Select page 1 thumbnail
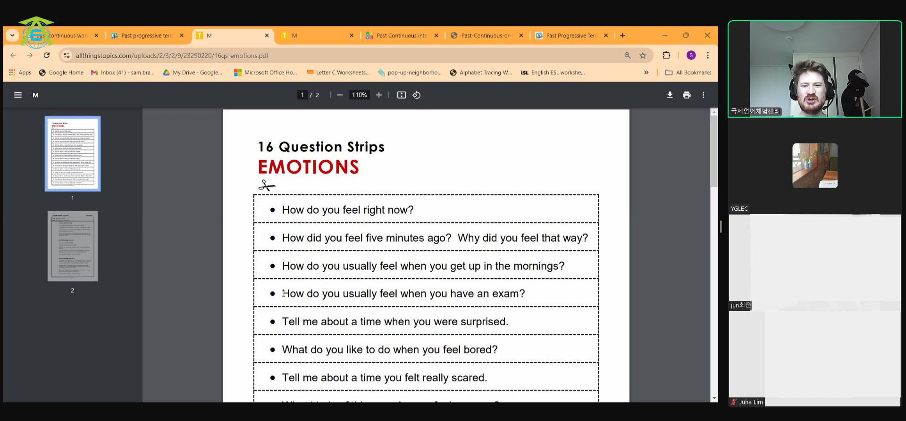 [73, 154]
